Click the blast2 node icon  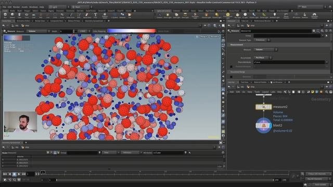[264, 126]
